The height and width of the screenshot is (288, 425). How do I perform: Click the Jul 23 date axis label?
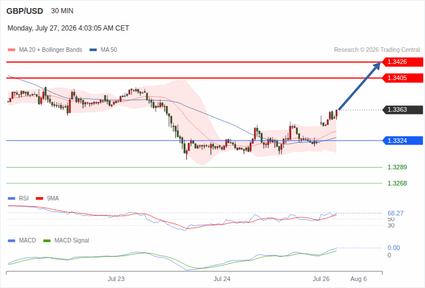click(116, 279)
